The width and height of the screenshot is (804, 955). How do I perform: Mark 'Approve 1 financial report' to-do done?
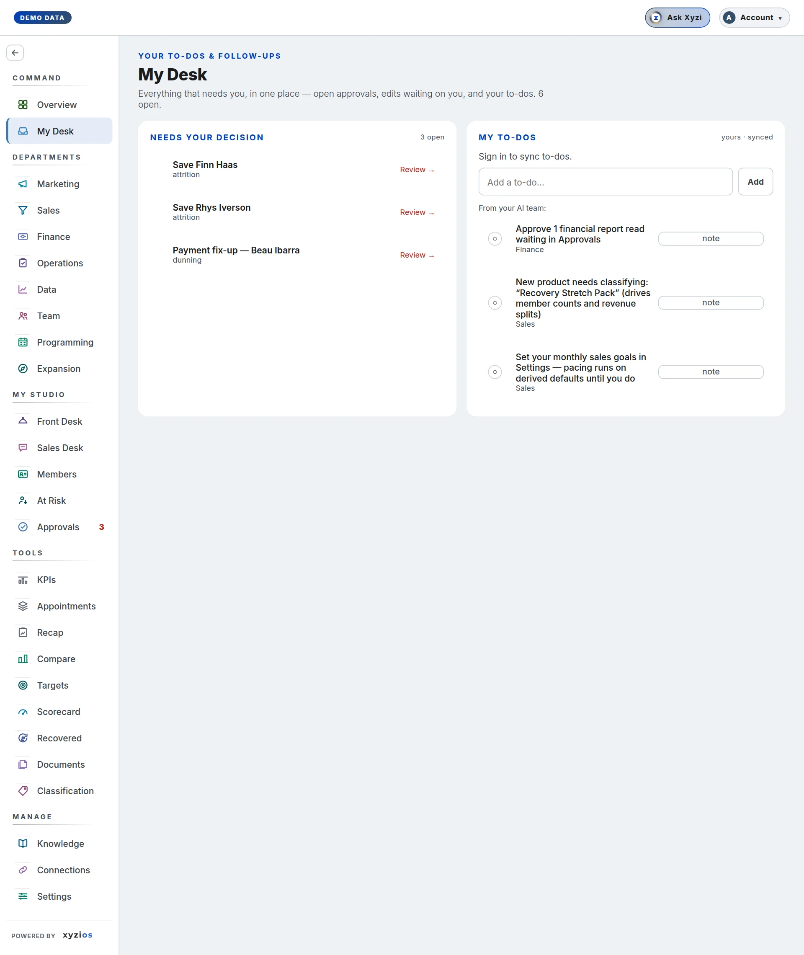[495, 239]
